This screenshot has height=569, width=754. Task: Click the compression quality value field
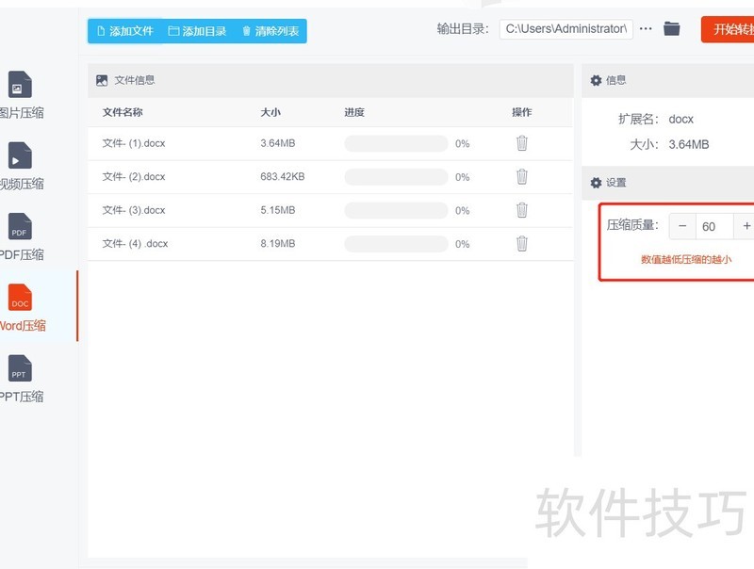coord(713,226)
